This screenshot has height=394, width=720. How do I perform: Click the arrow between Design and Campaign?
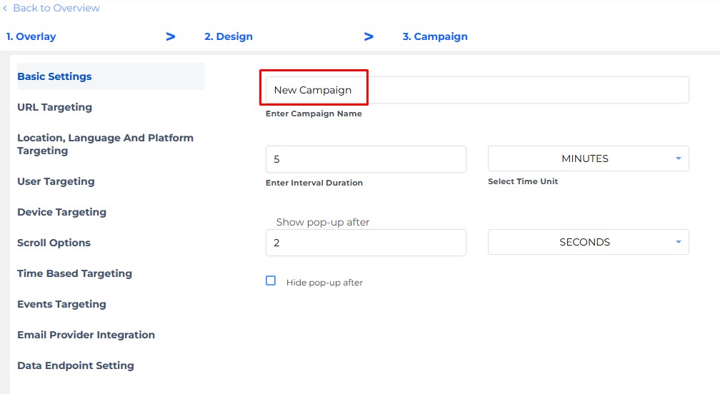click(x=369, y=36)
